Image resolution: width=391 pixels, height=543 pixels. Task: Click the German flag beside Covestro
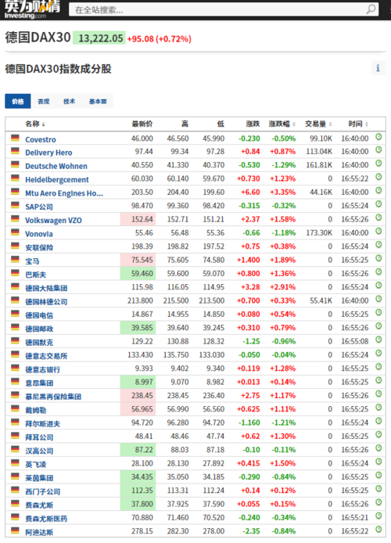pos(15,138)
